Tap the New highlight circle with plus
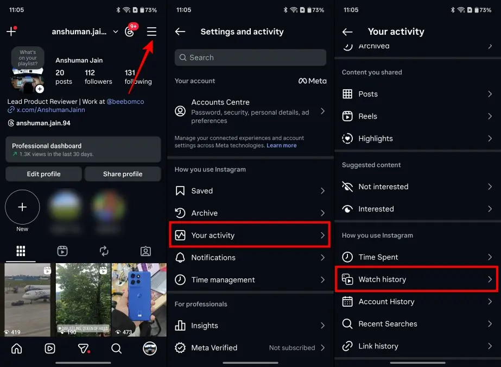The height and width of the screenshot is (367, 501). [22, 207]
